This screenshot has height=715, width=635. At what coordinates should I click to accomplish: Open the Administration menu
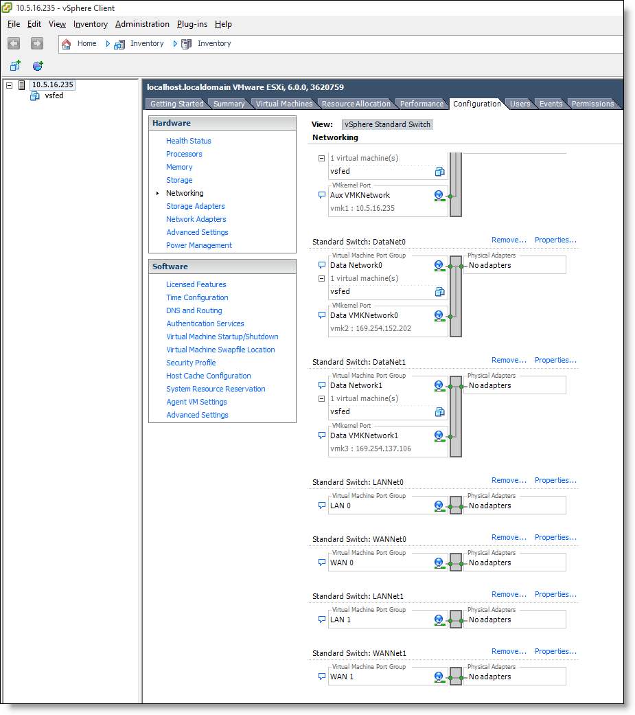coord(142,24)
